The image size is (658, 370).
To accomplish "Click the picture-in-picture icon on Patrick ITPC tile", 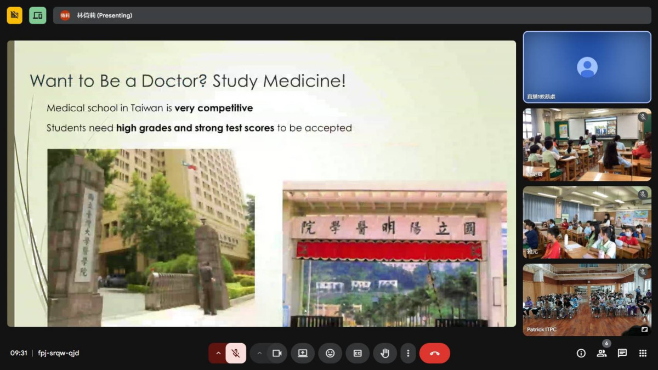I will click(x=644, y=329).
